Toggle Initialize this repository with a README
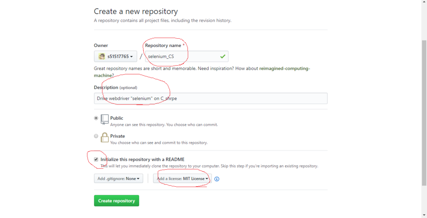The height and width of the screenshot is (218, 427). (96, 160)
